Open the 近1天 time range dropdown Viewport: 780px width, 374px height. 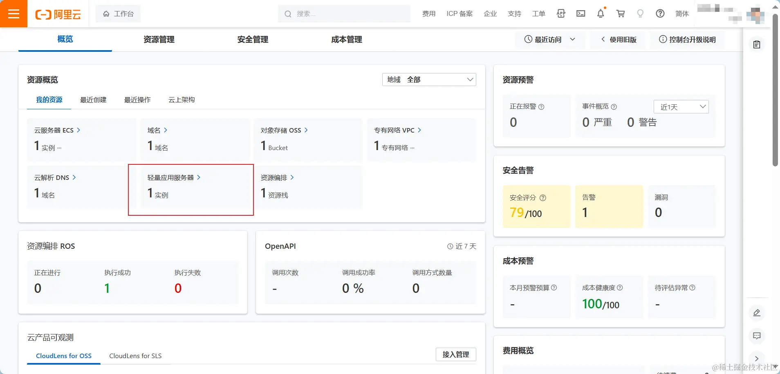pos(681,107)
